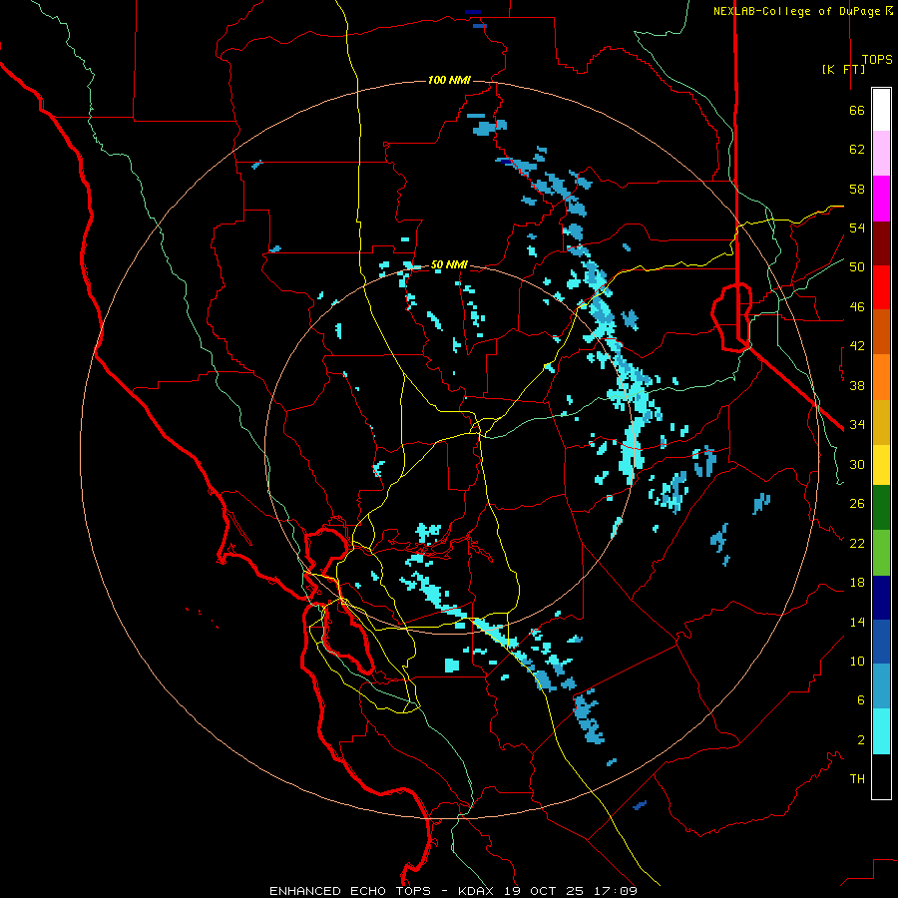Click the TH legend label

tap(857, 779)
